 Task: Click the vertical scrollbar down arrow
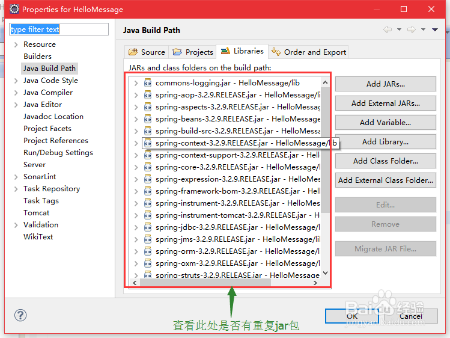coord(325,273)
